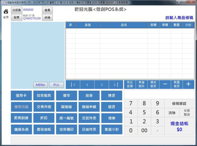
Task: Select 單筆刪除 delete single item
Action: click(142, 84)
